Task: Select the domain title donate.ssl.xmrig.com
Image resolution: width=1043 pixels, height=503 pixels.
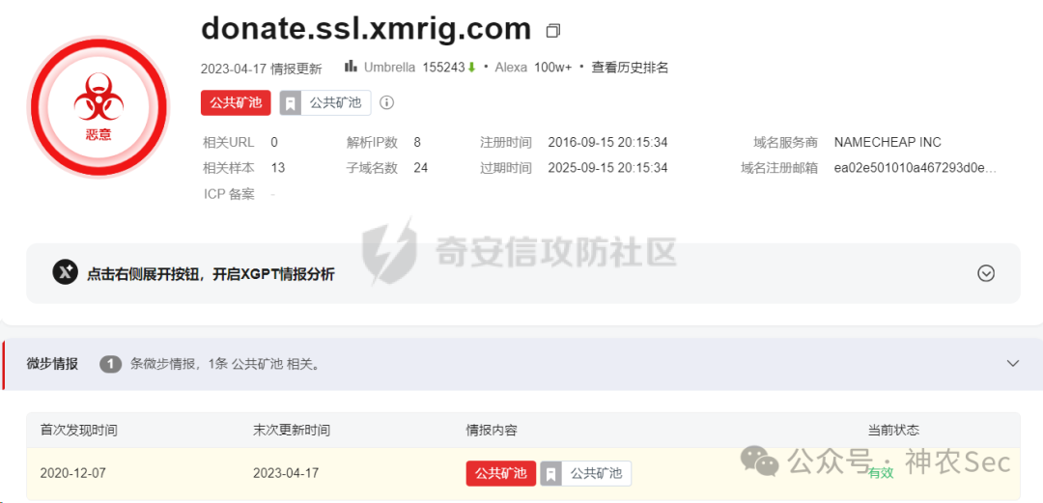Action: click(x=367, y=29)
